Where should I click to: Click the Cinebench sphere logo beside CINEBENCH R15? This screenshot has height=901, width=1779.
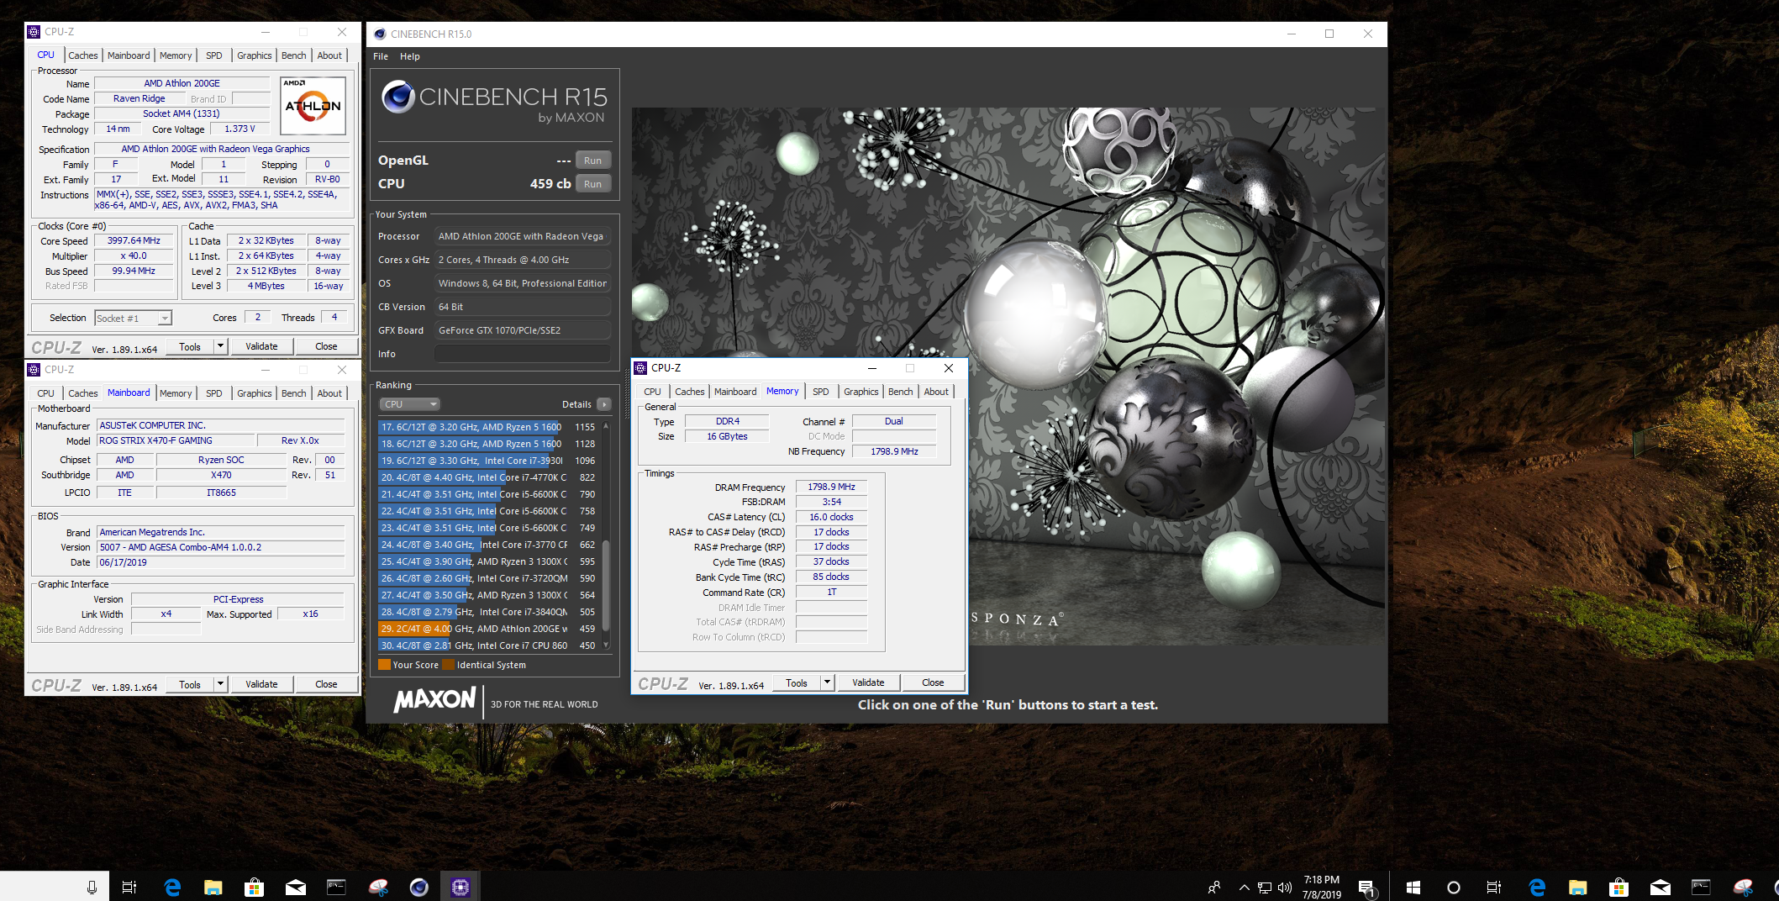(x=398, y=97)
